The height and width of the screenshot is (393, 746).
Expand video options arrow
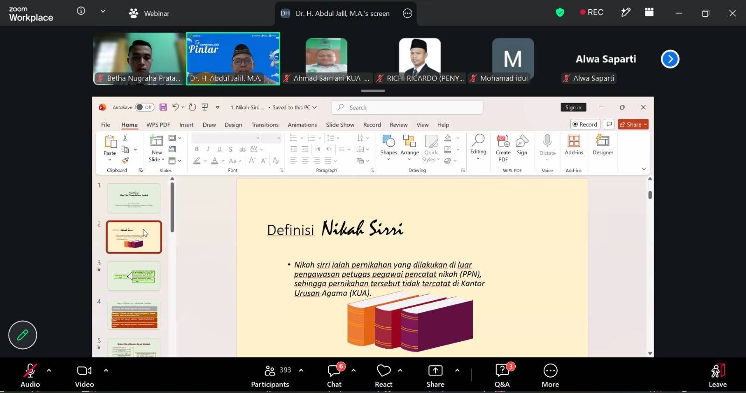(106, 371)
